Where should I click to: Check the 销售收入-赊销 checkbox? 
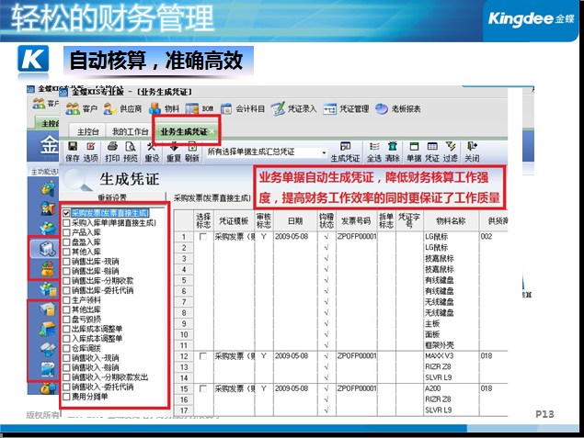pyautogui.click(x=66, y=367)
